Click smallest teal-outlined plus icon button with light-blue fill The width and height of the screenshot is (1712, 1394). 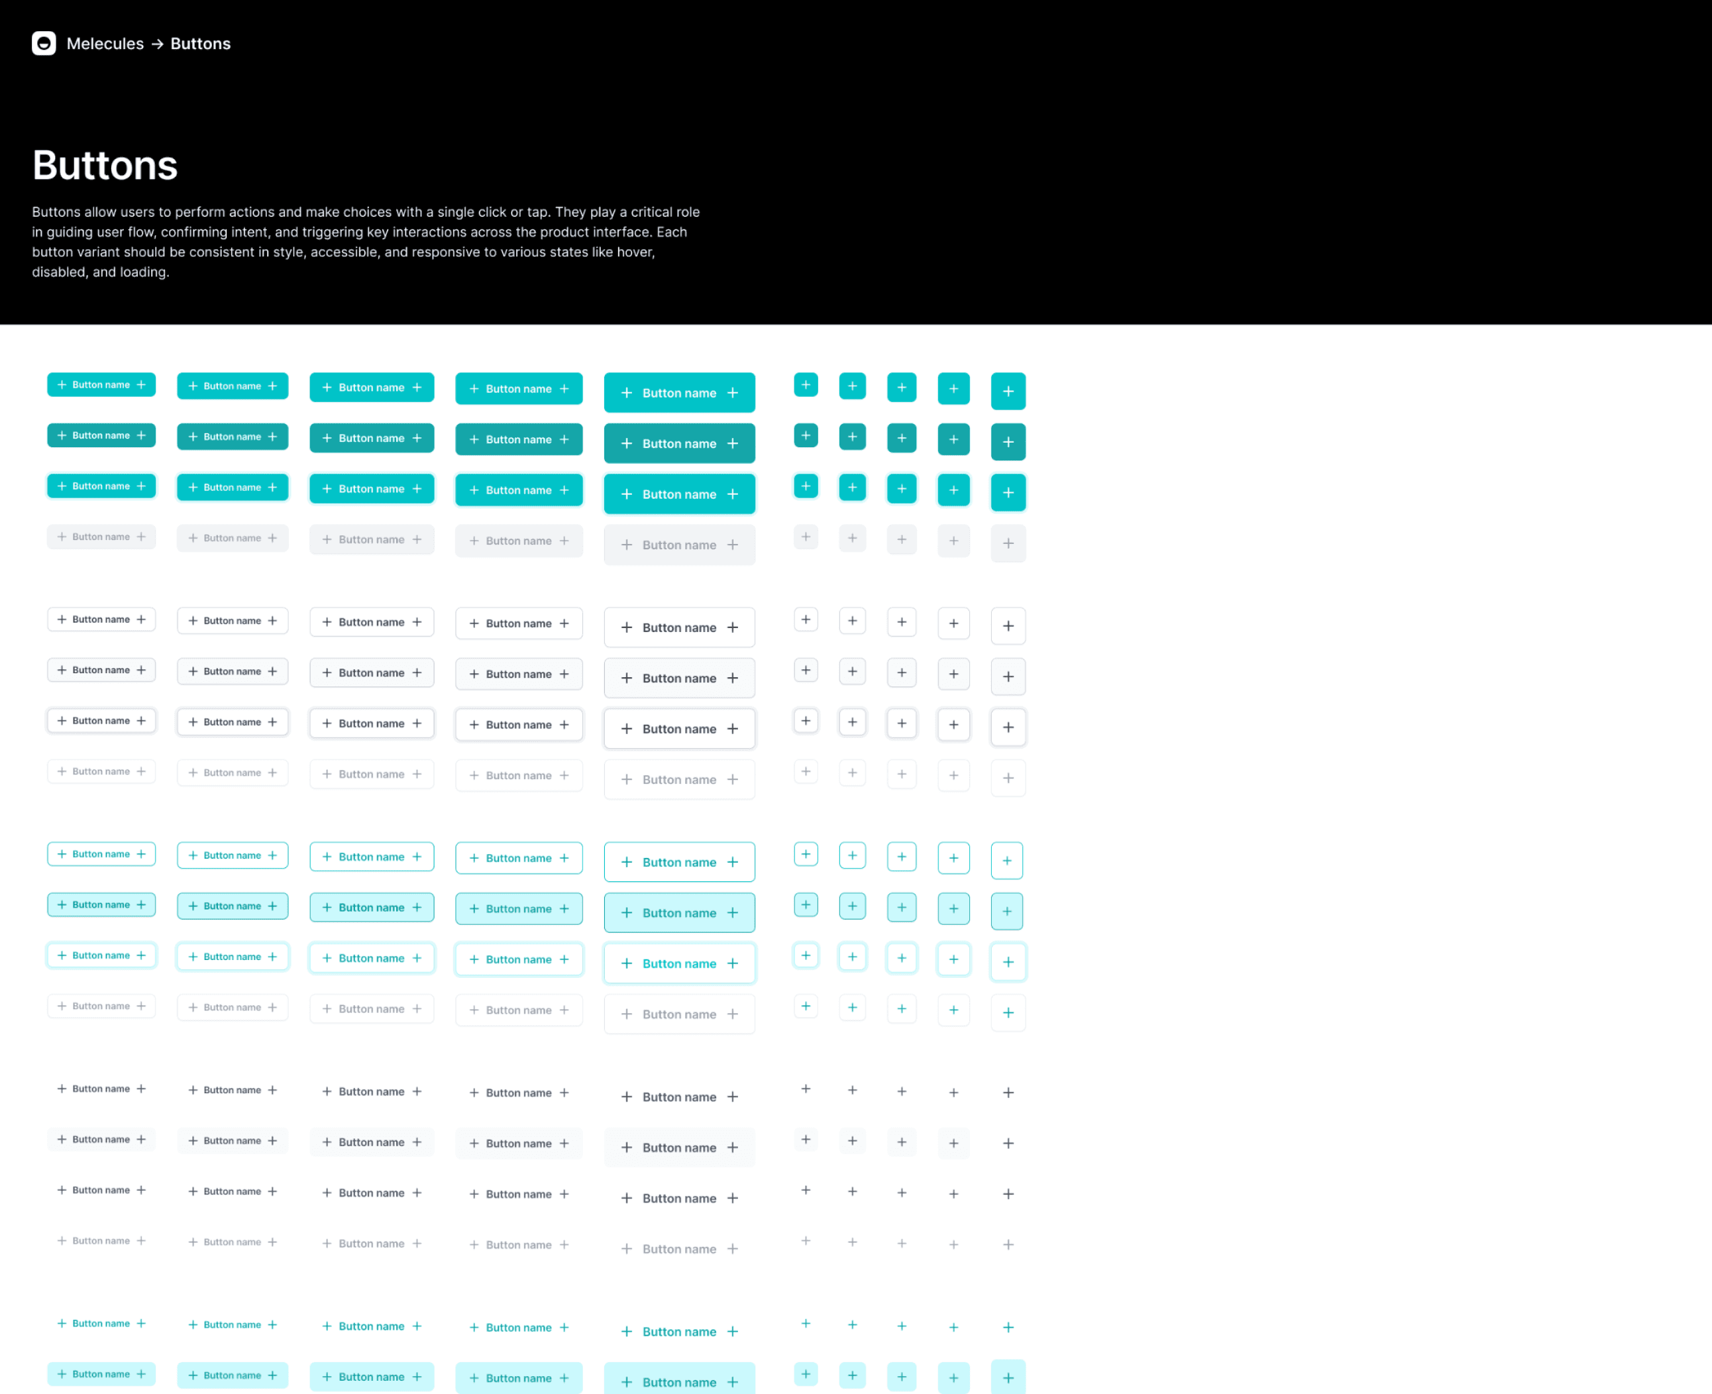[x=806, y=905]
